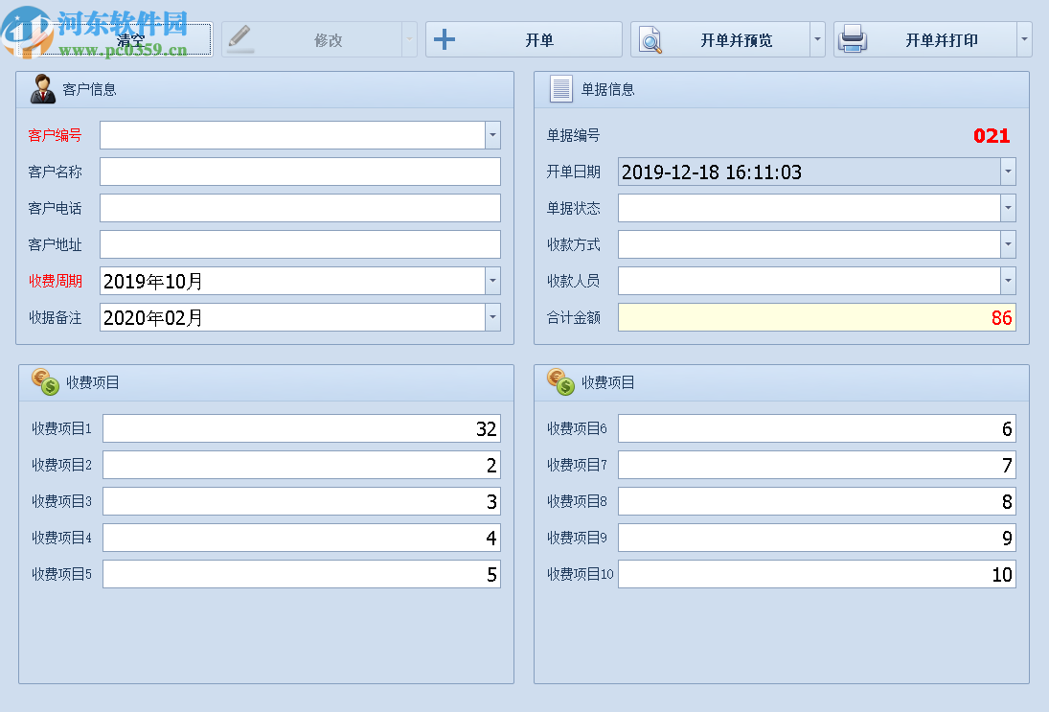This screenshot has height=712, width=1049.
Task: Click the 单据信息 panel title
Action: click(x=607, y=89)
